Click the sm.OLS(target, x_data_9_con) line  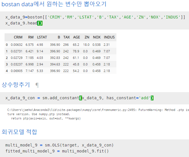(59, 145)
